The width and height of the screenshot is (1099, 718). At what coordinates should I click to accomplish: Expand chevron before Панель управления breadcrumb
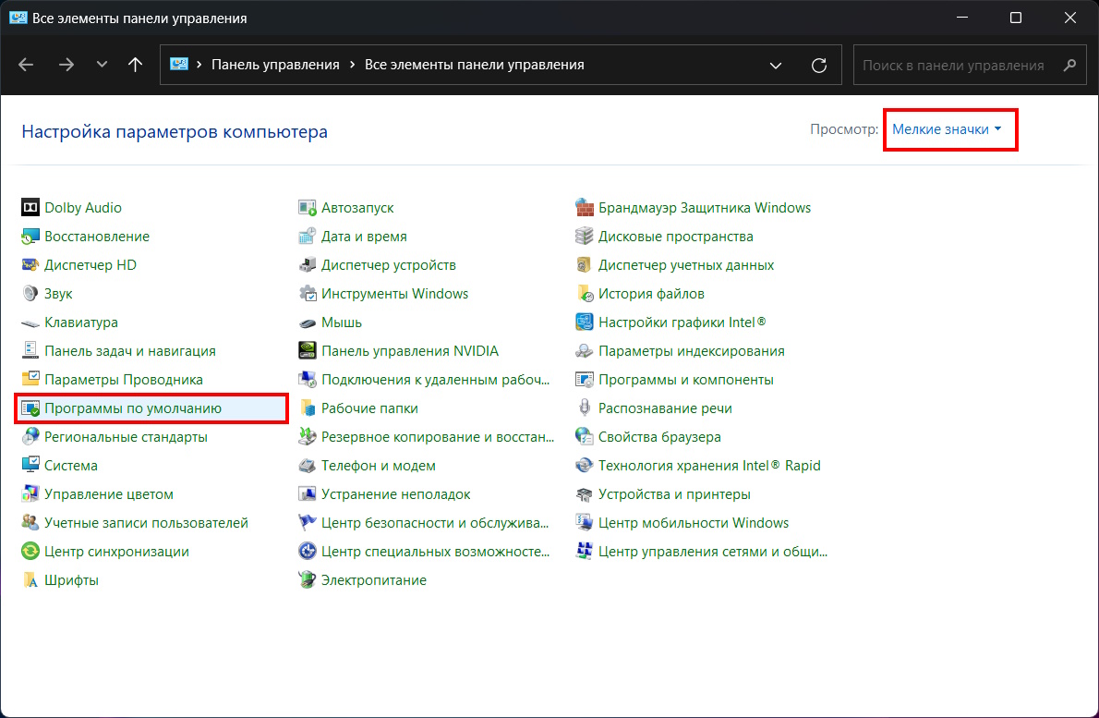coord(199,65)
